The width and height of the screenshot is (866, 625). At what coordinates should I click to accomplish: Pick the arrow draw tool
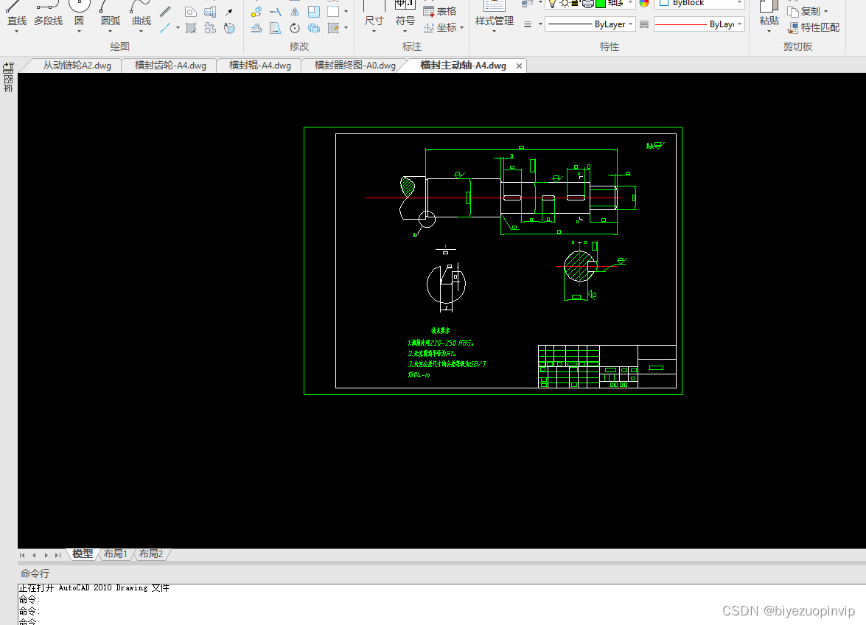pos(229,12)
